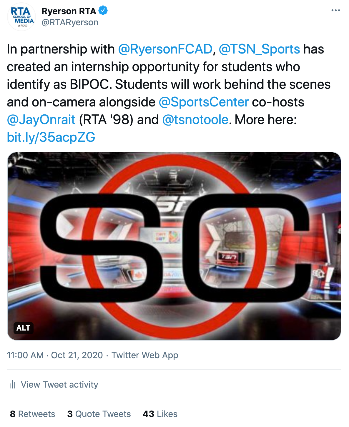Show the 3 Quote Tweets list
The image size is (349, 427).
click(x=99, y=414)
